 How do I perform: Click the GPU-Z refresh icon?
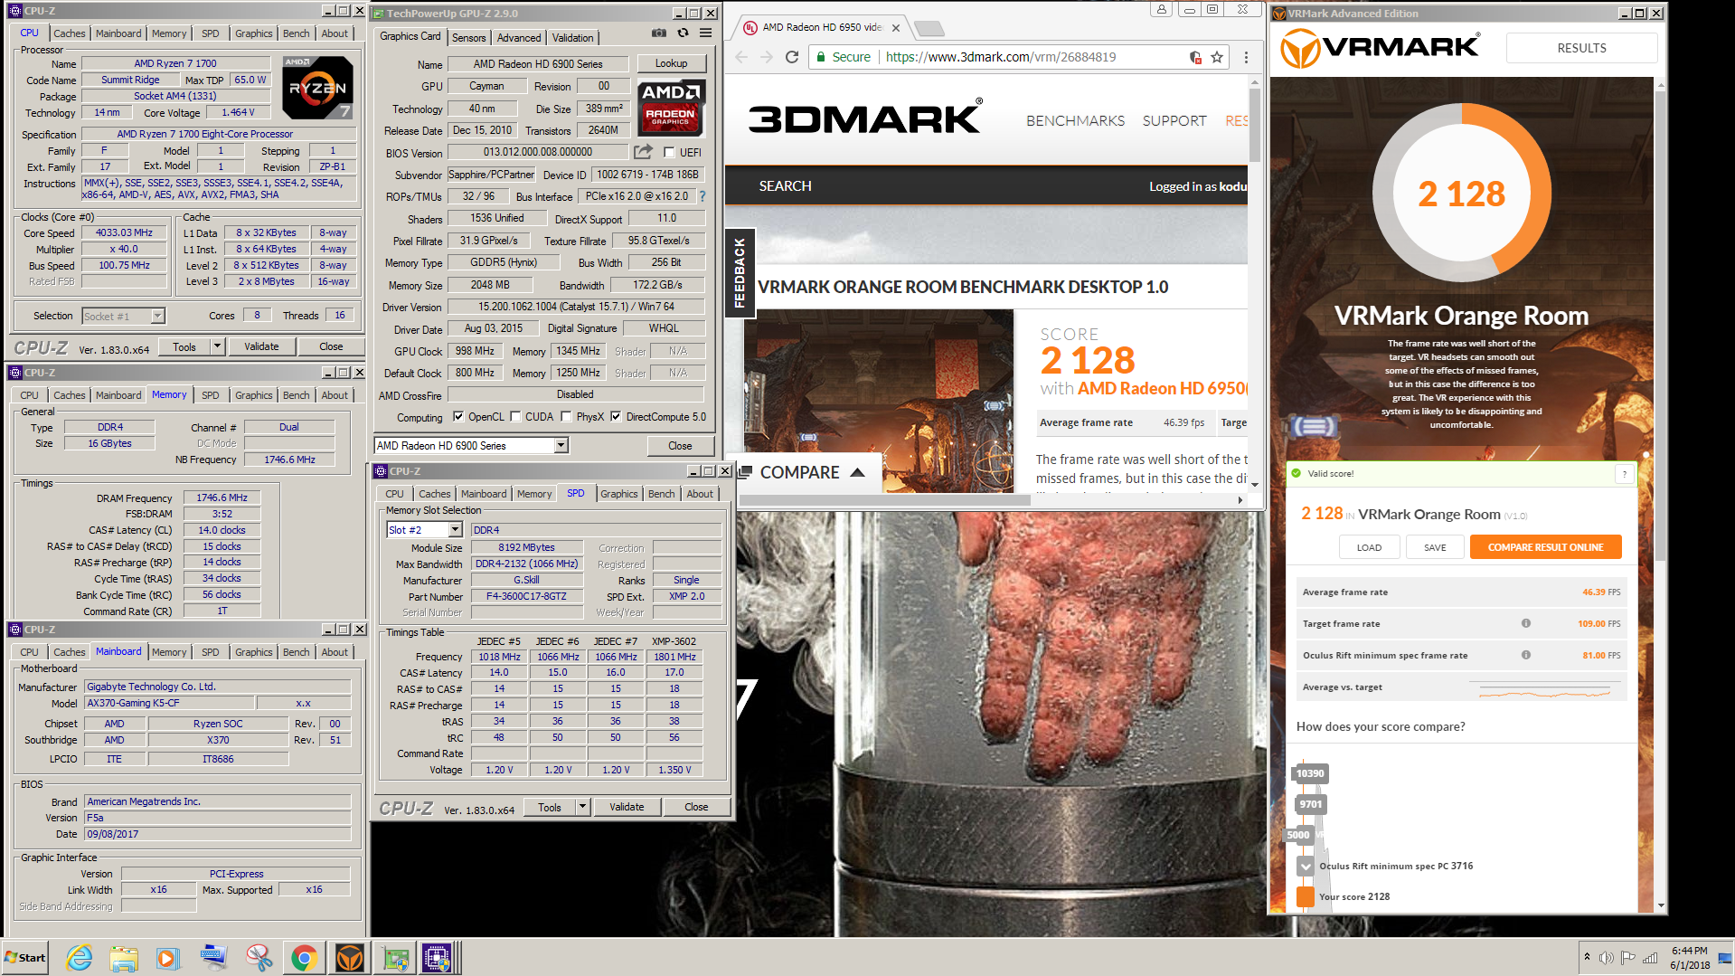[x=683, y=33]
